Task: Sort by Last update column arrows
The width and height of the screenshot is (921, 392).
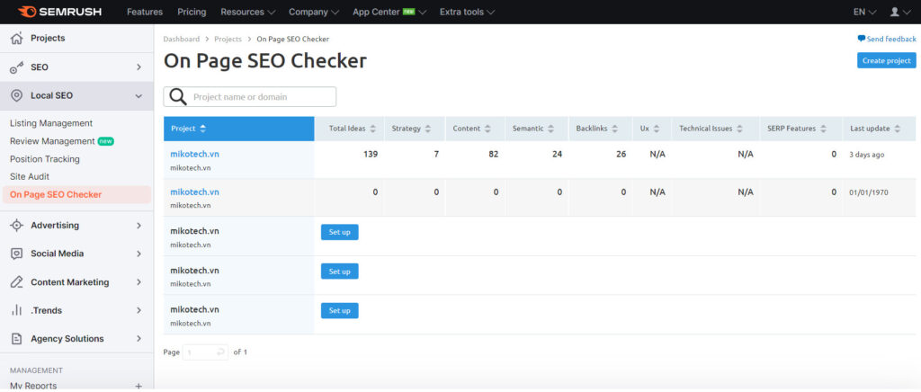Action: click(x=897, y=129)
